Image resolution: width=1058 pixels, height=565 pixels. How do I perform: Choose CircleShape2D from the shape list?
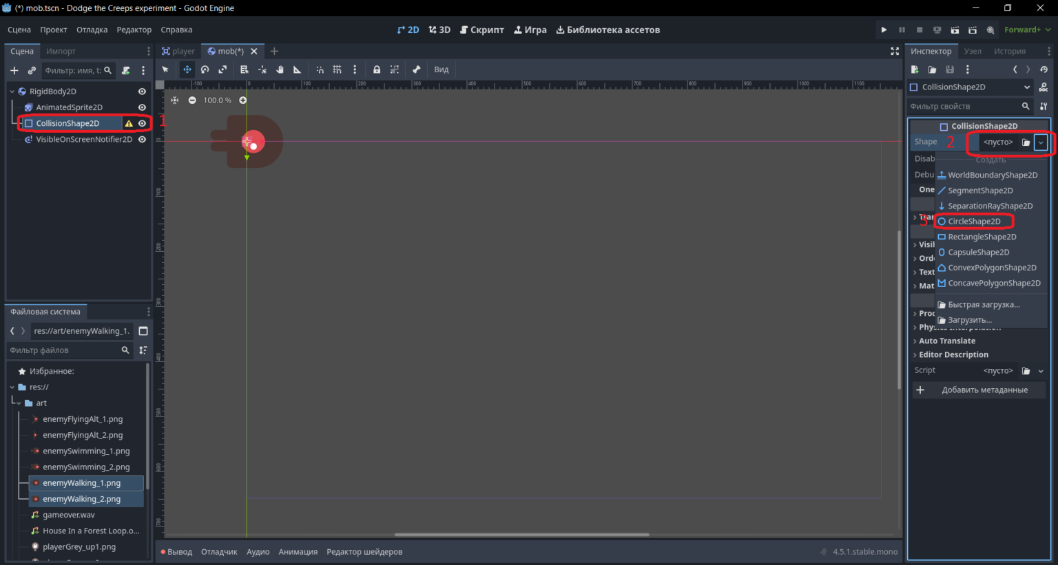(974, 222)
